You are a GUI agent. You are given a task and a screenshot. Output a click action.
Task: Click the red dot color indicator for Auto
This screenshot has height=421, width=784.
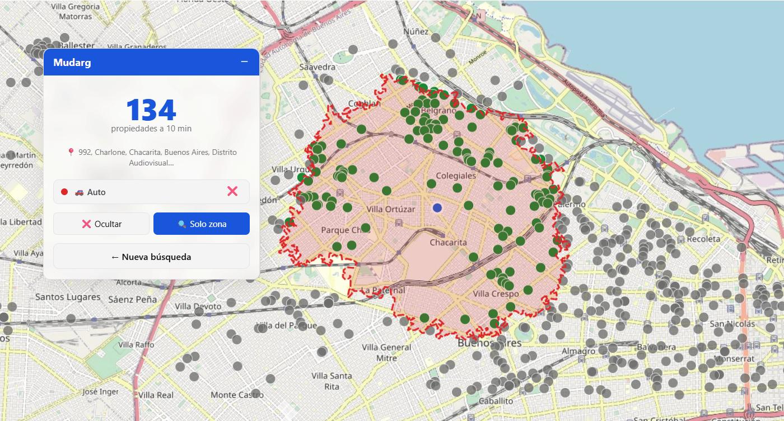(64, 192)
